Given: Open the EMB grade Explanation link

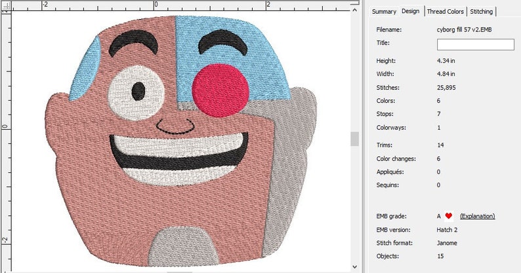Looking at the screenshot, I should [x=478, y=216].
